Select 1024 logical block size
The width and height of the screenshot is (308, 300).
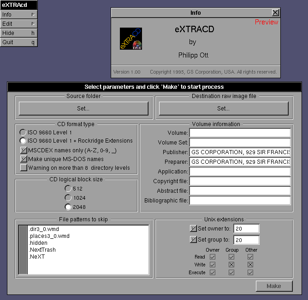(68, 198)
